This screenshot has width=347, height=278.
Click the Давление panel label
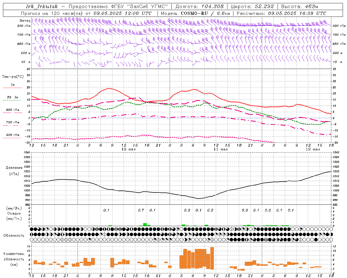pos(14,168)
